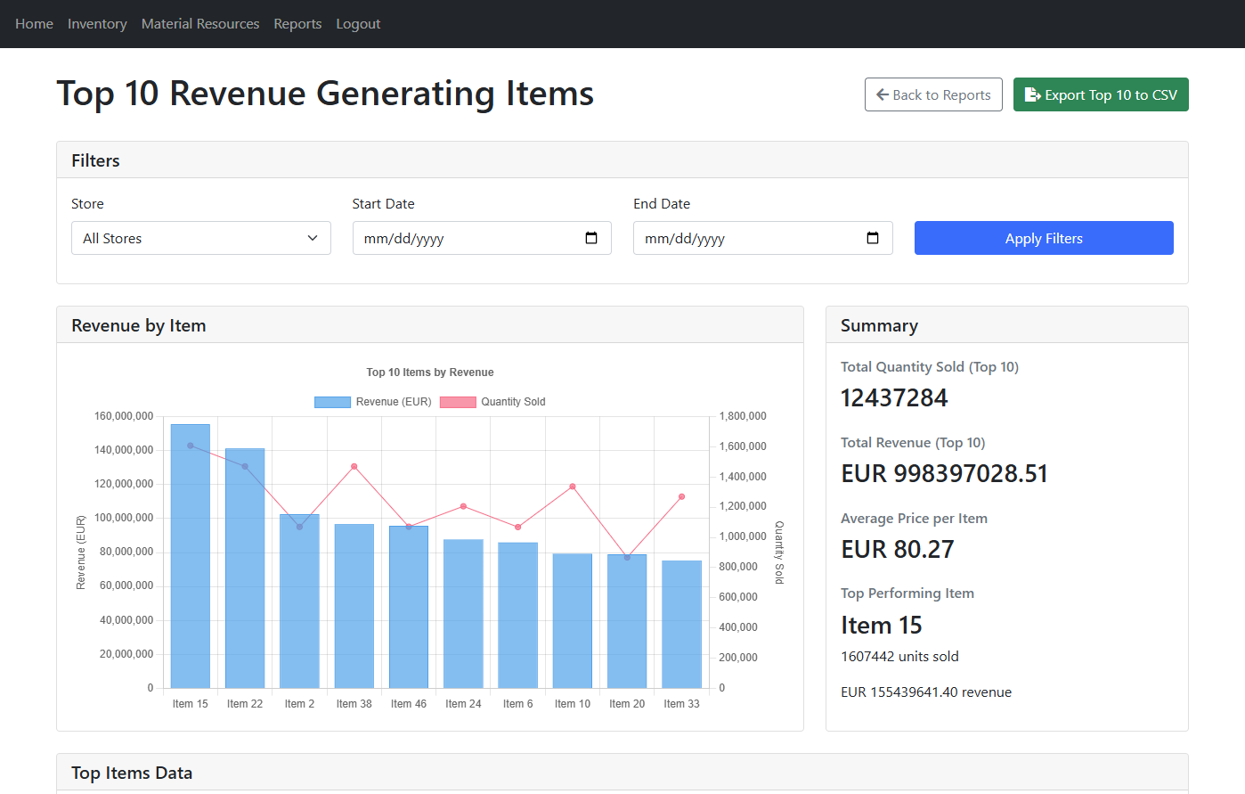Open the Inventory menu item
The height and width of the screenshot is (794, 1245).
(x=97, y=24)
